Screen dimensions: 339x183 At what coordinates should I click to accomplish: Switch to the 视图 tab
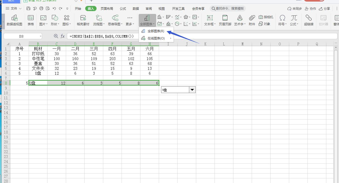[162, 9]
